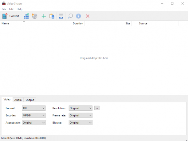The image size is (188, 141).
Task: Click the Convert button label
Action: tap(14, 16)
